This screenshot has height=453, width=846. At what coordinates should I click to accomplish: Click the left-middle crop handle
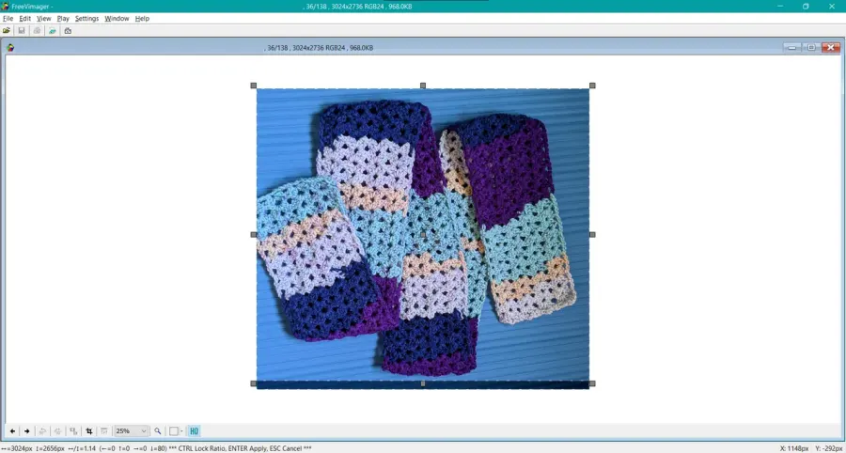click(254, 235)
